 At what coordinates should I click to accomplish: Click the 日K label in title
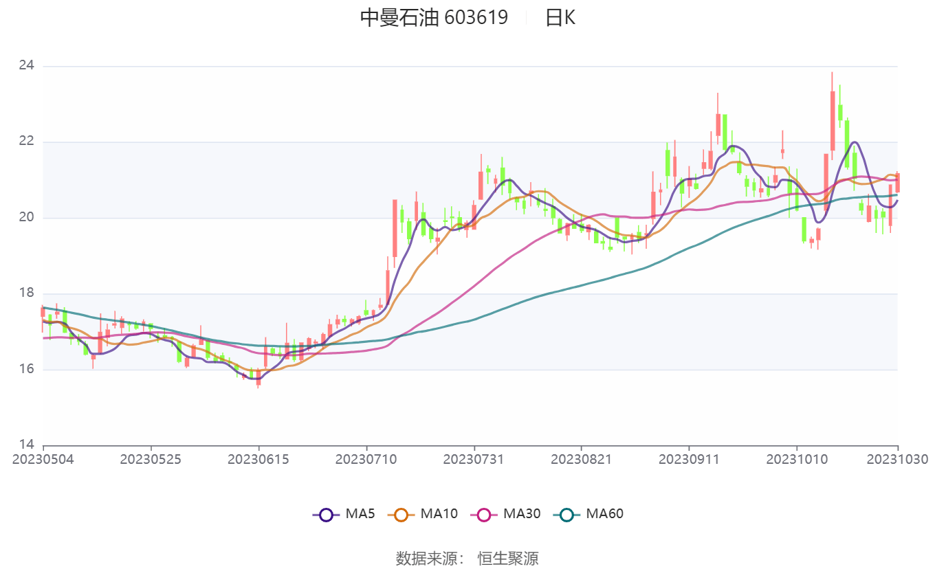[x=560, y=17]
